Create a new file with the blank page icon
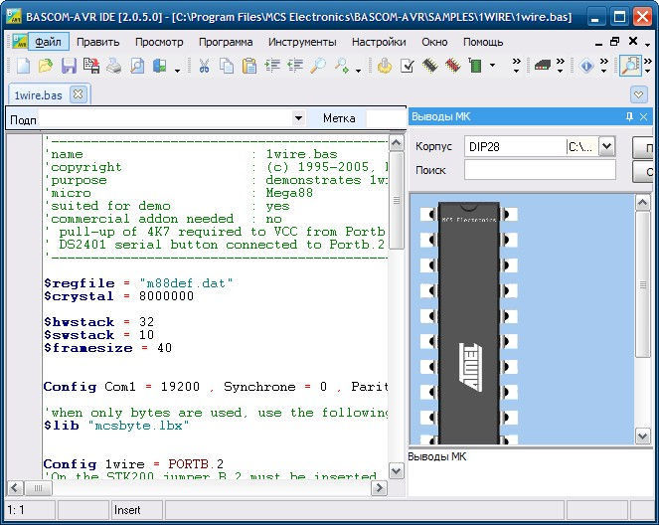 click(x=23, y=66)
